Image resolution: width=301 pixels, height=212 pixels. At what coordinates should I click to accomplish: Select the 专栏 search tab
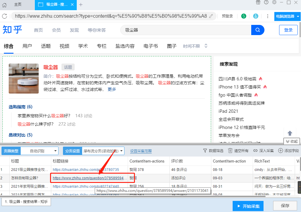point(102,46)
